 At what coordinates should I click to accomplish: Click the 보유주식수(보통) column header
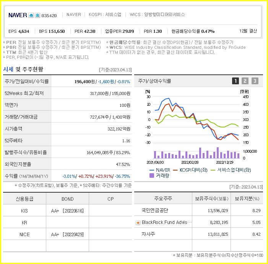click(x=211, y=198)
